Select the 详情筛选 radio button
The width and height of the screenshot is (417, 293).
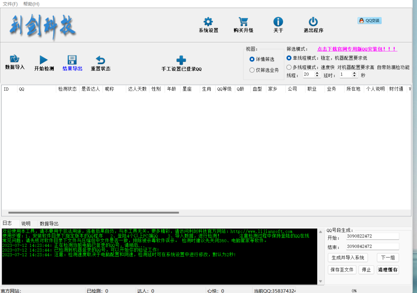point(252,59)
